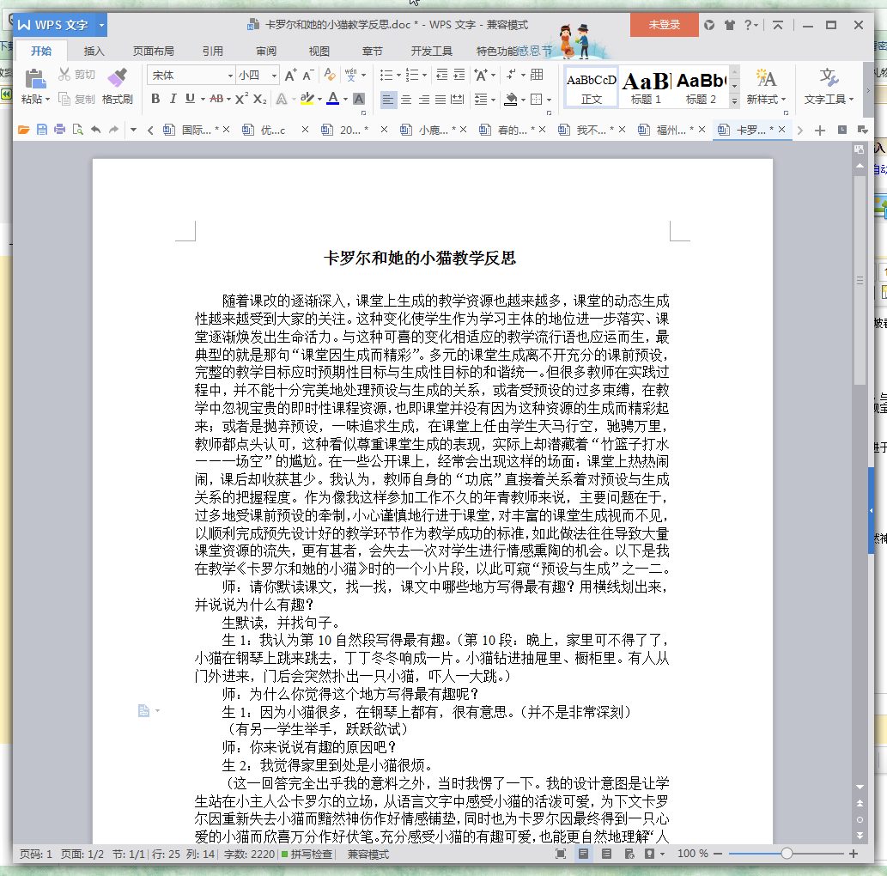Click the zoom out minus icon

pyautogui.click(x=719, y=854)
